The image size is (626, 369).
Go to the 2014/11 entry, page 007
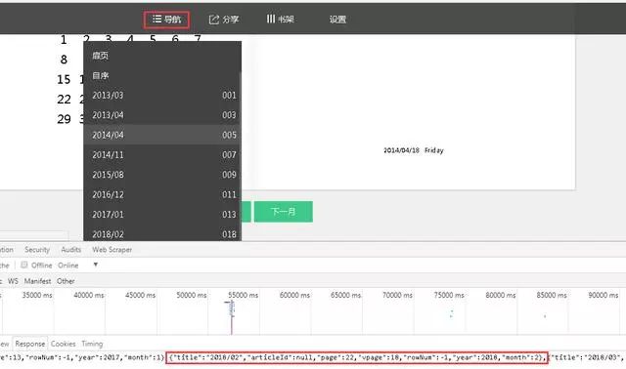coord(161,154)
